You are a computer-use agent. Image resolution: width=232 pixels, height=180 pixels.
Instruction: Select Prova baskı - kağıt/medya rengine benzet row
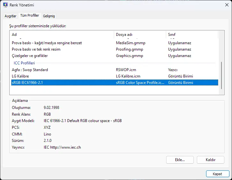point(115,43)
